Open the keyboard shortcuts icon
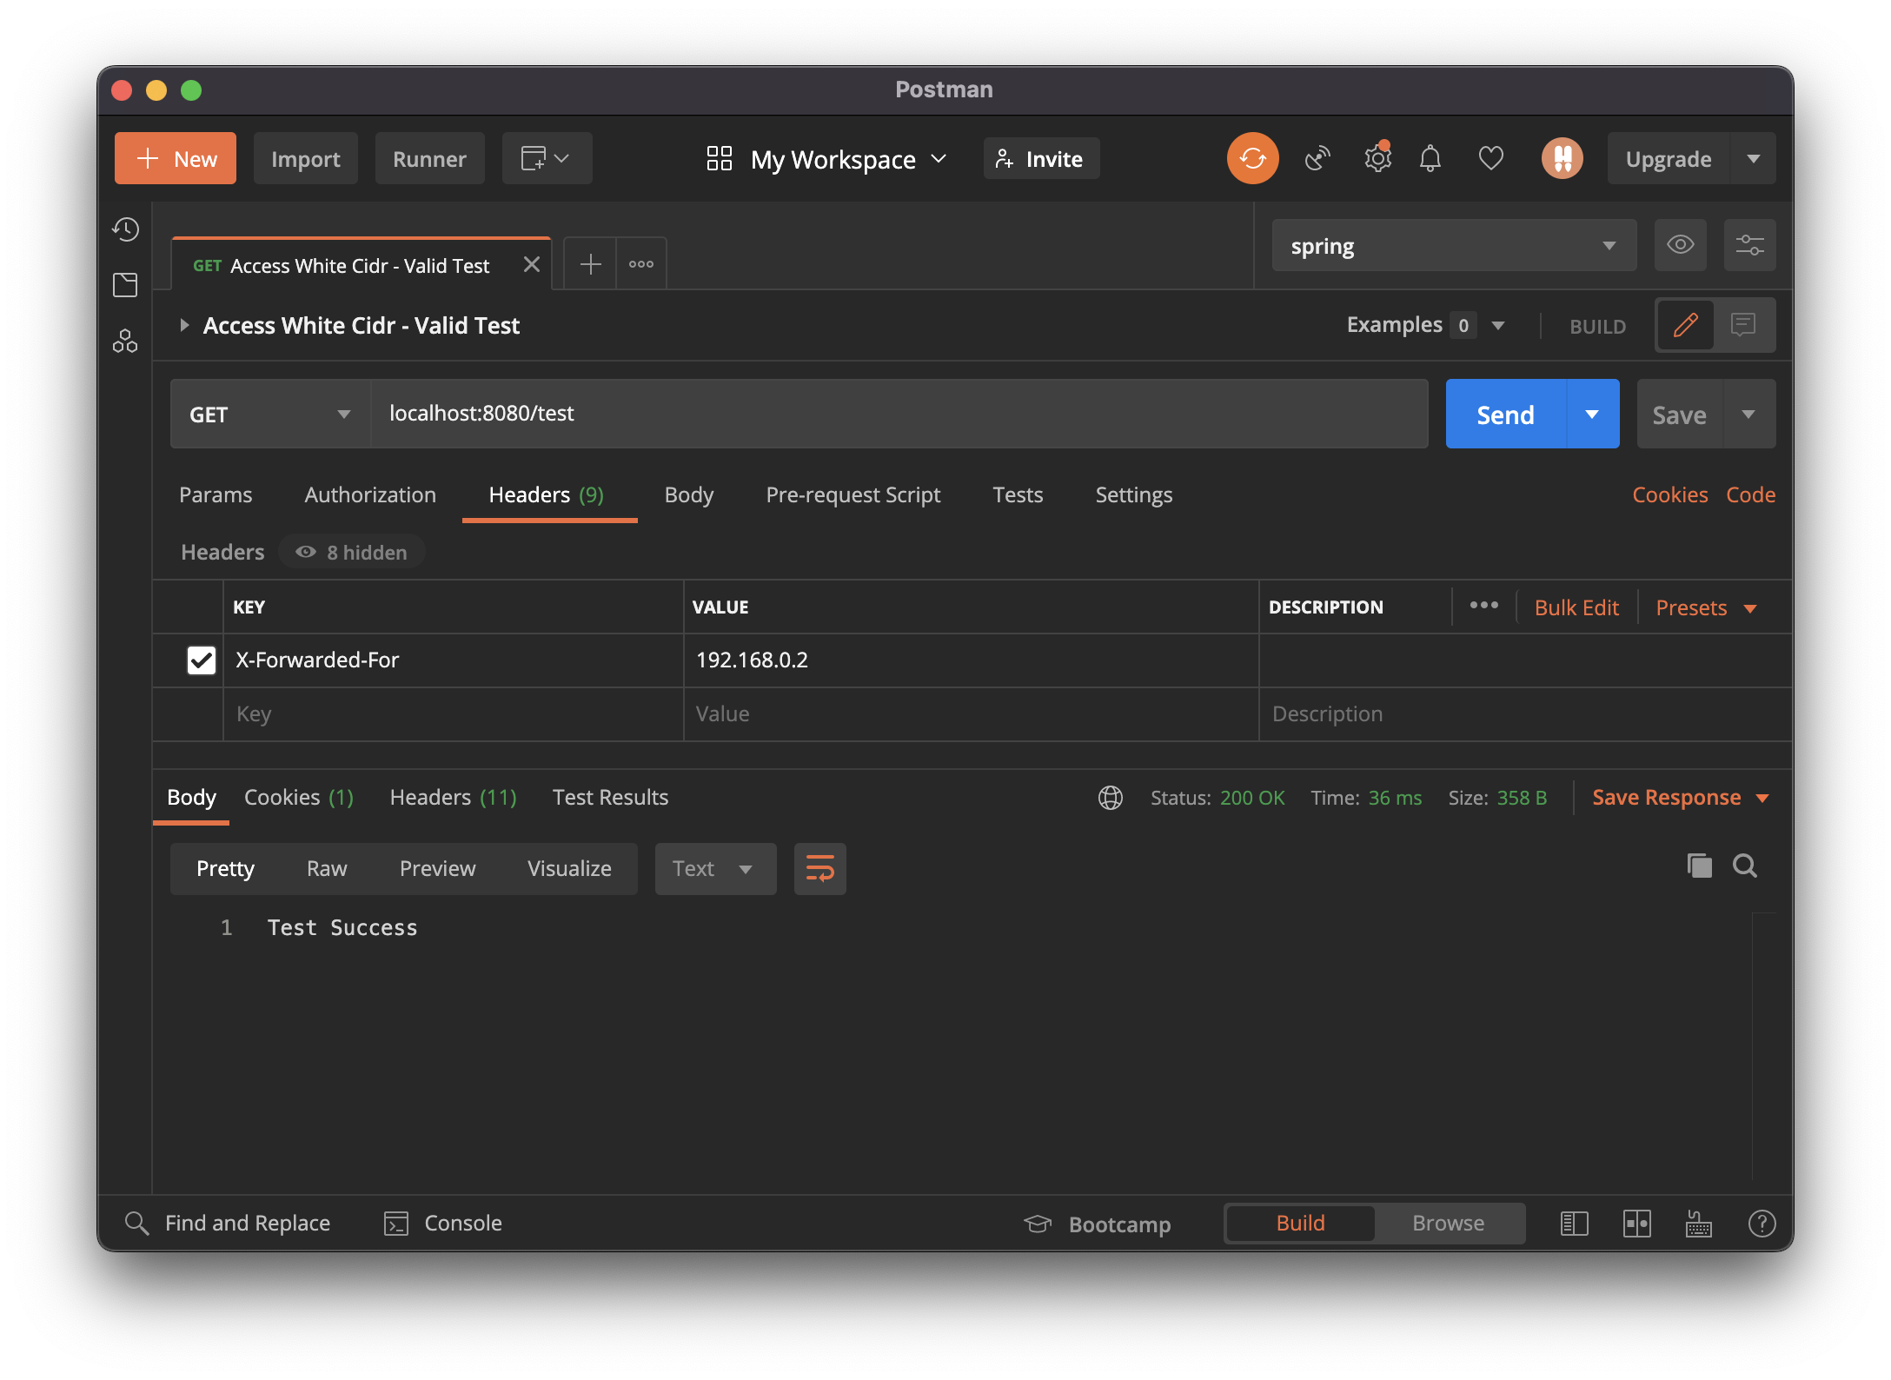Viewport: 1891px width, 1380px height. (1698, 1224)
